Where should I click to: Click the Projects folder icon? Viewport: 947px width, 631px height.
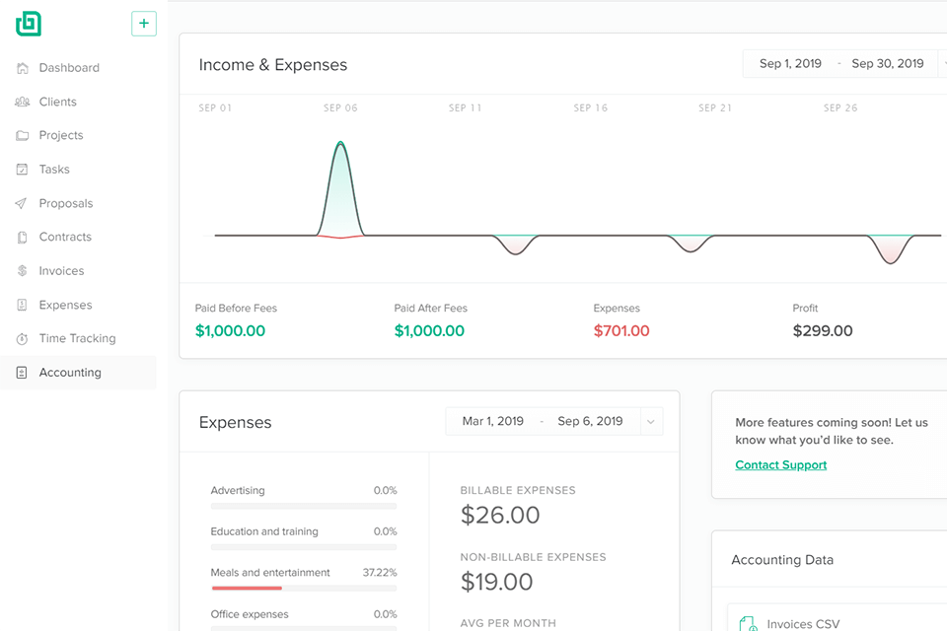[x=23, y=135]
